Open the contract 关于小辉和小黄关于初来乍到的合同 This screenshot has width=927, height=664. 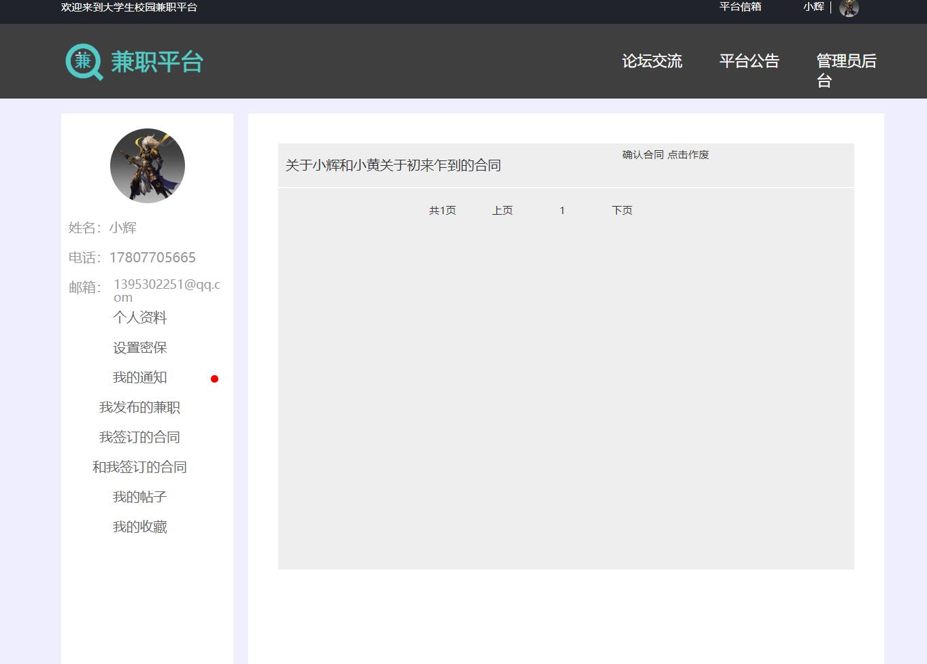pyautogui.click(x=392, y=165)
